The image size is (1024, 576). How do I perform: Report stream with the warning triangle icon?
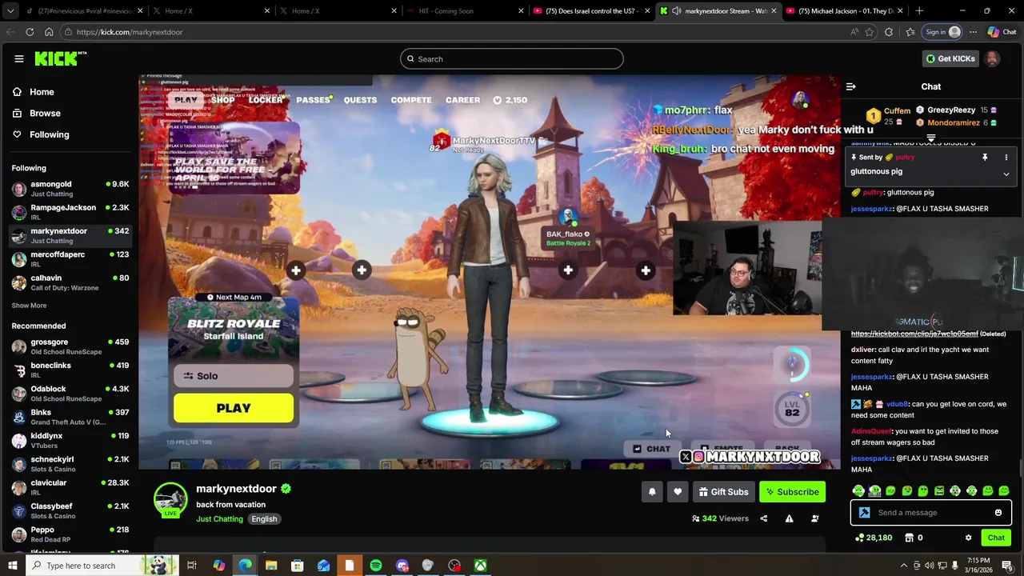pos(789,518)
